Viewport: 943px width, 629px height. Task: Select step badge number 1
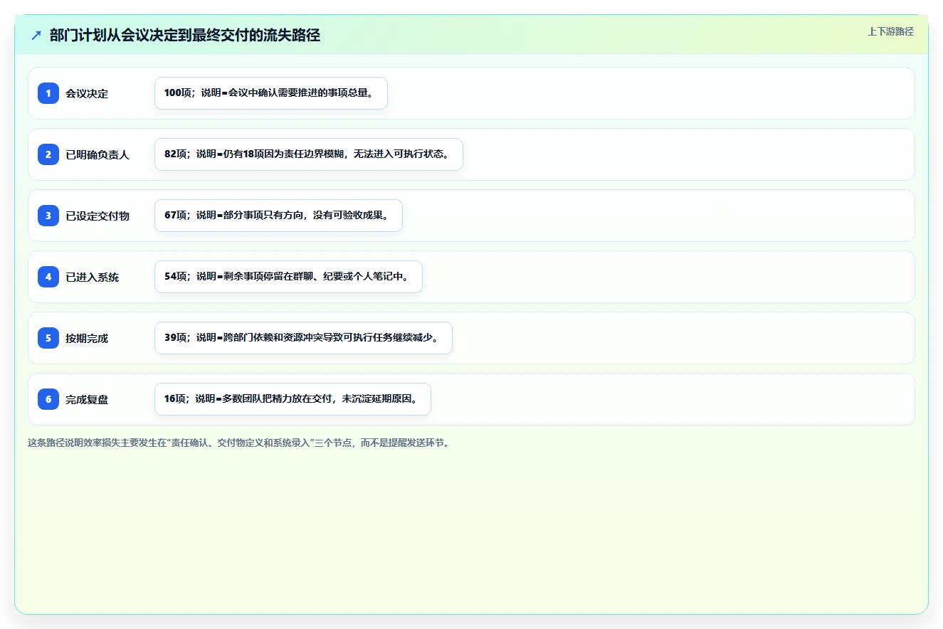click(48, 93)
